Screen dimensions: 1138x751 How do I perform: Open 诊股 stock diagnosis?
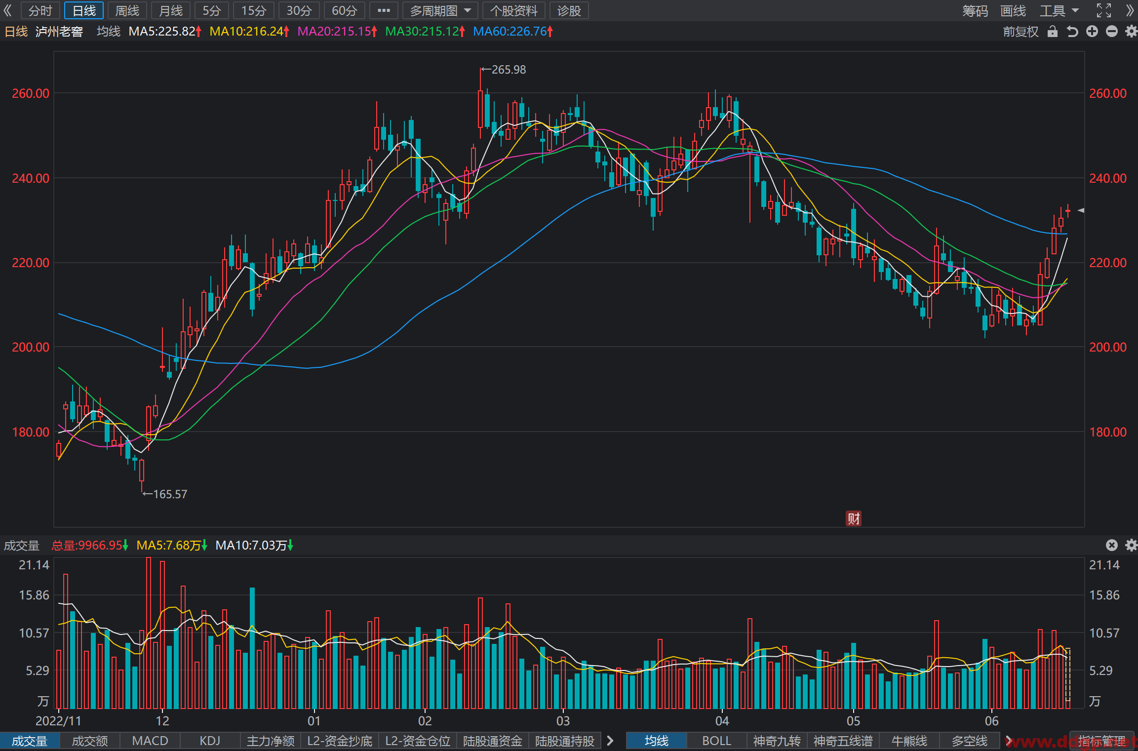[x=569, y=10]
